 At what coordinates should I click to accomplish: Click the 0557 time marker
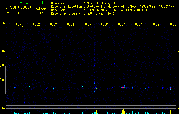[122, 24]
